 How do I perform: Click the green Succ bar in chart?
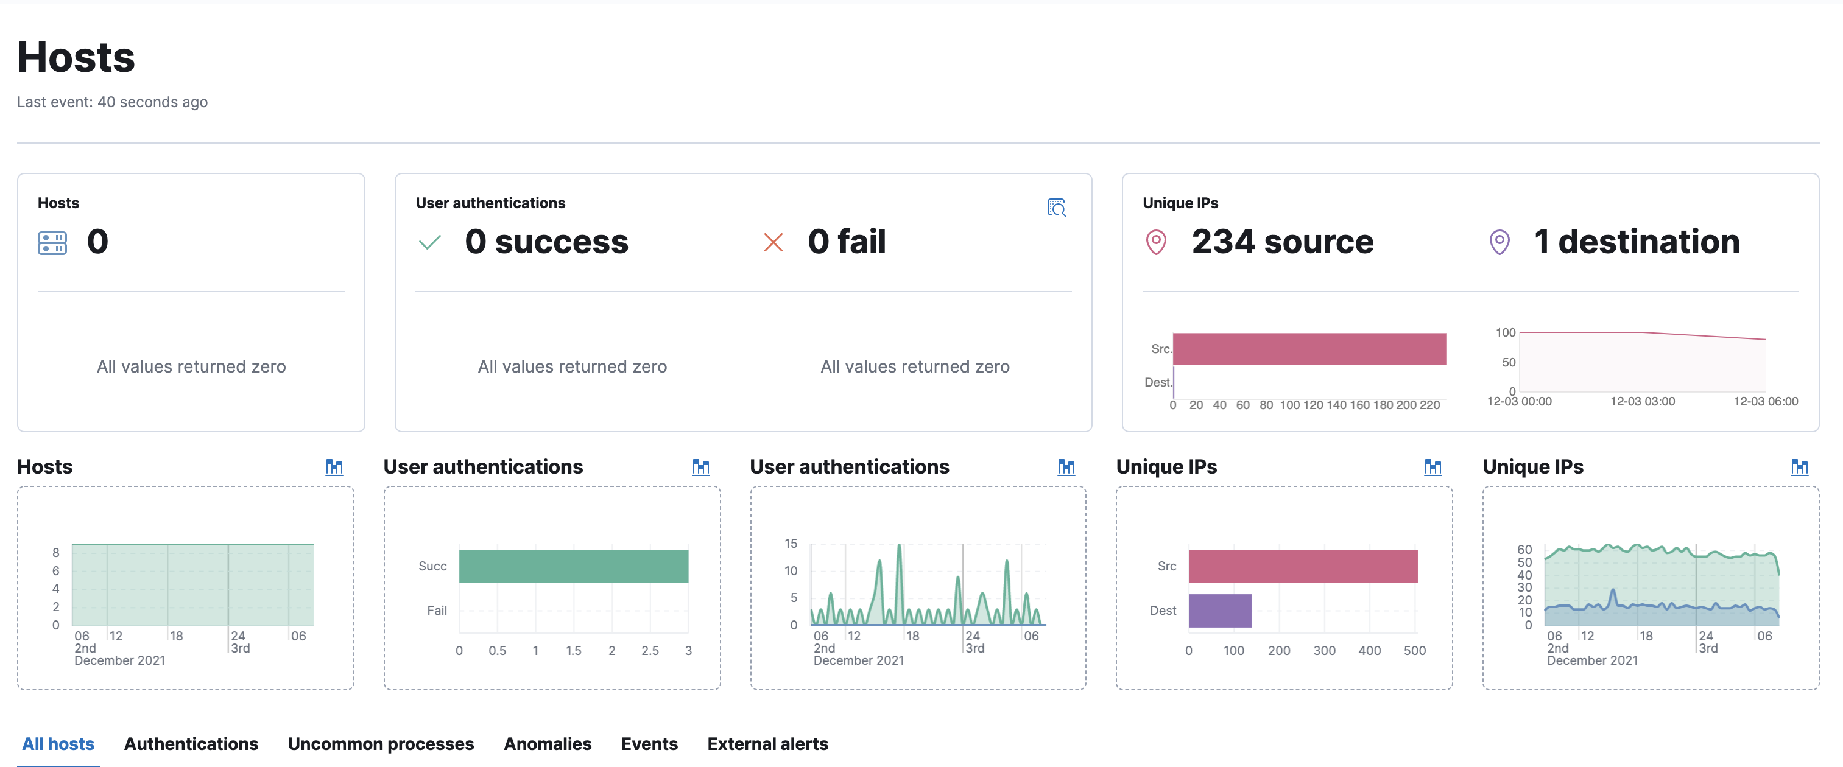(573, 566)
